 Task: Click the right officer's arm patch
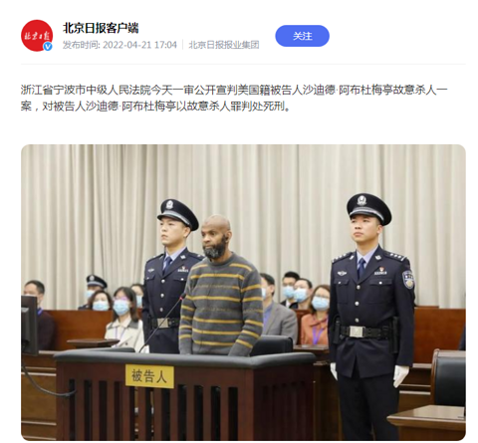tap(408, 279)
